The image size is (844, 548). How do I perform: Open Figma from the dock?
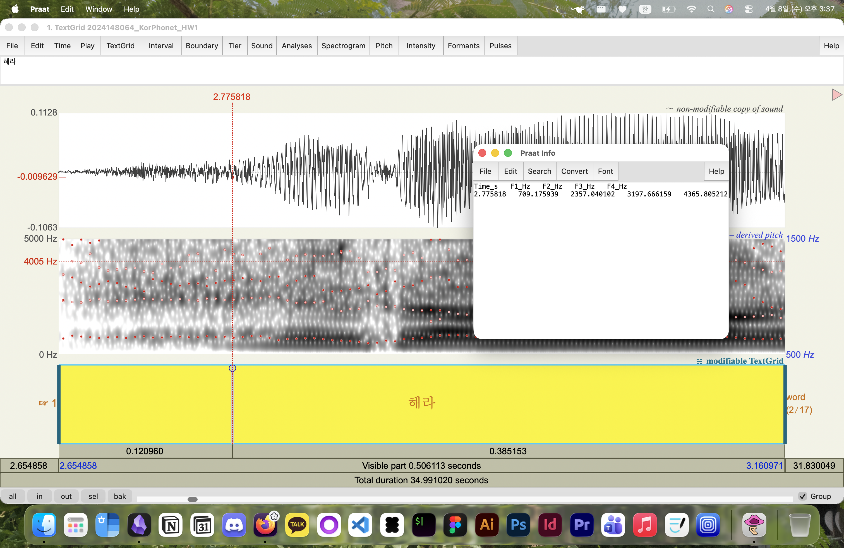pyautogui.click(x=455, y=525)
